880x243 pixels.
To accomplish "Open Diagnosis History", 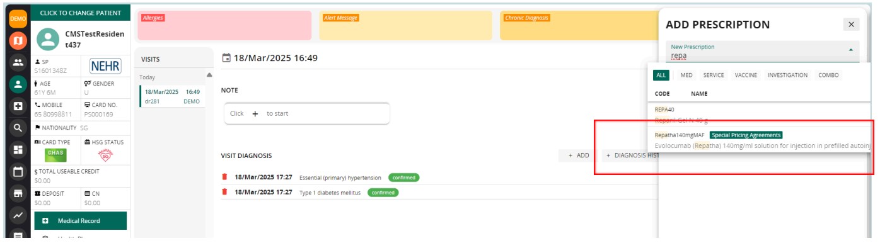I will coord(630,155).
